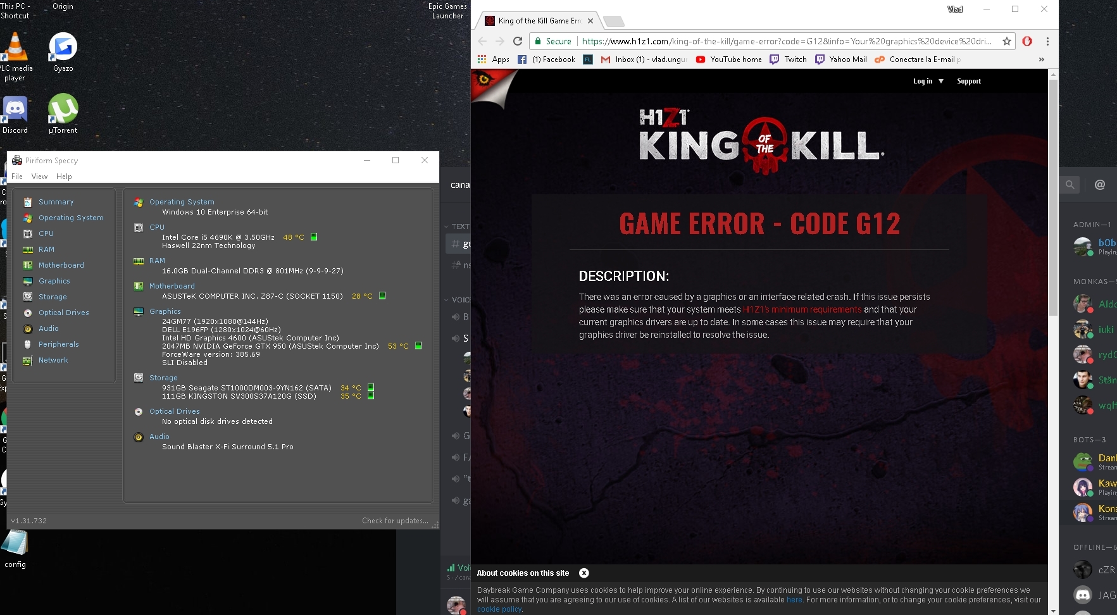This screenshot has height=615, width=1117.
Task: Open CPU heading link in summary pane
Action: click(157, 227)
